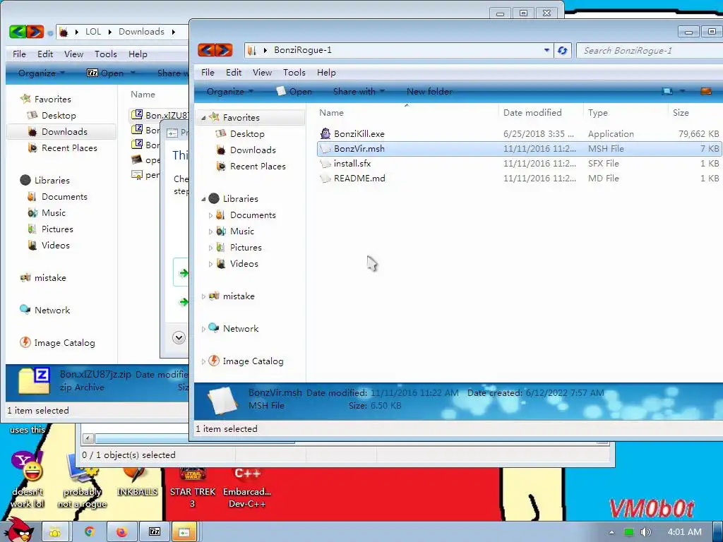Select the BonziKill.exe application icon

(x=325, y=133)
